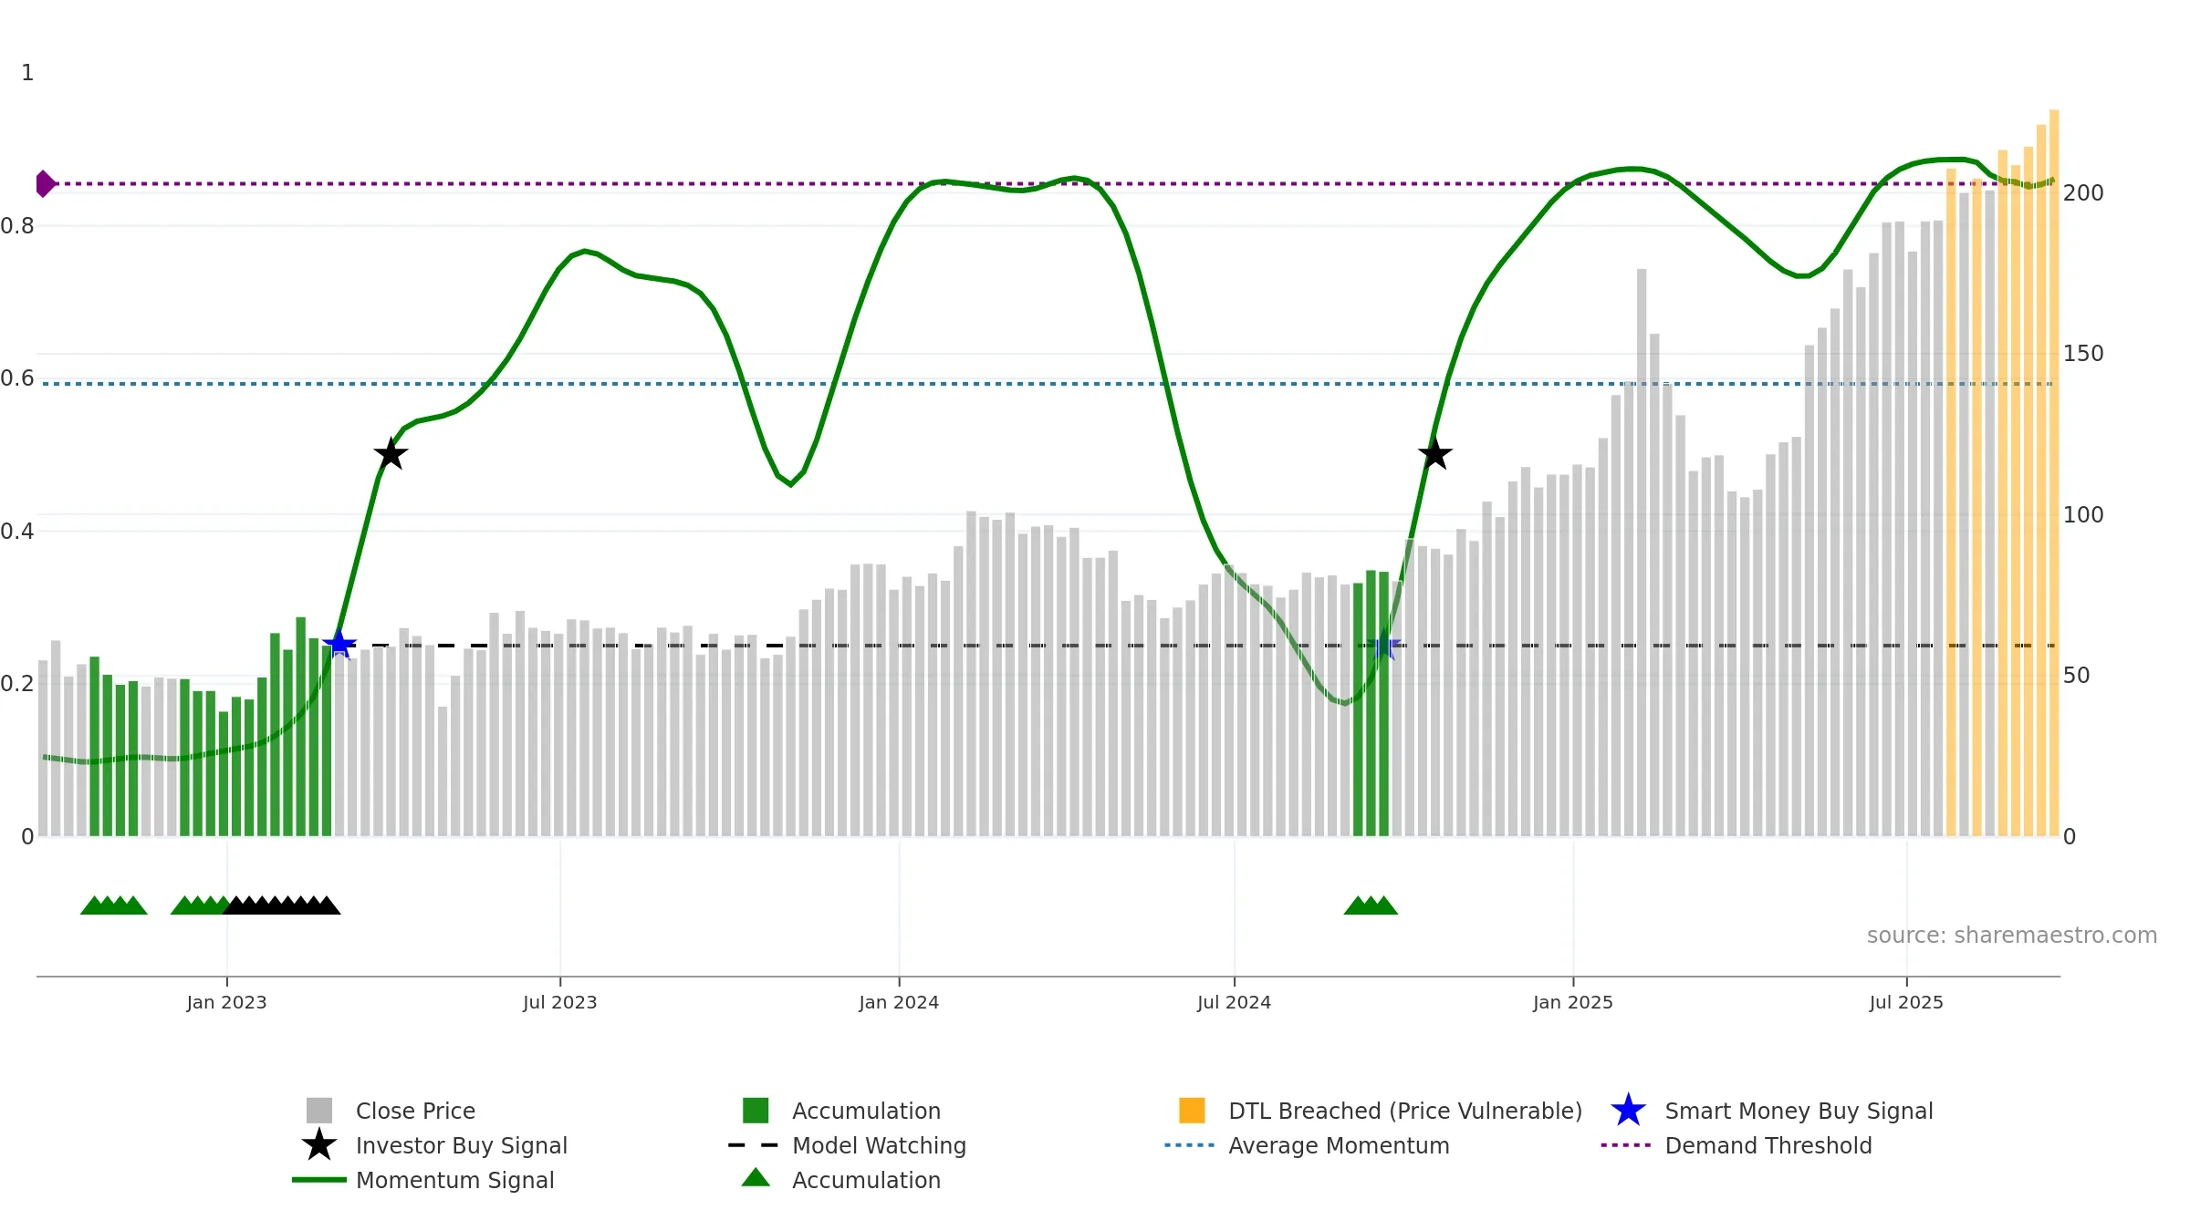Click the purple Demand Threshold legend icon
Screen dimensions: 2190x1231
1626,1144
